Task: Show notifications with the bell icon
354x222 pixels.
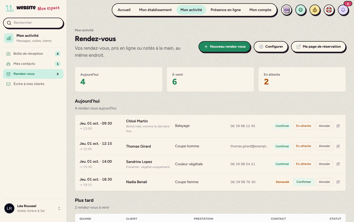Action: [343, 10]
